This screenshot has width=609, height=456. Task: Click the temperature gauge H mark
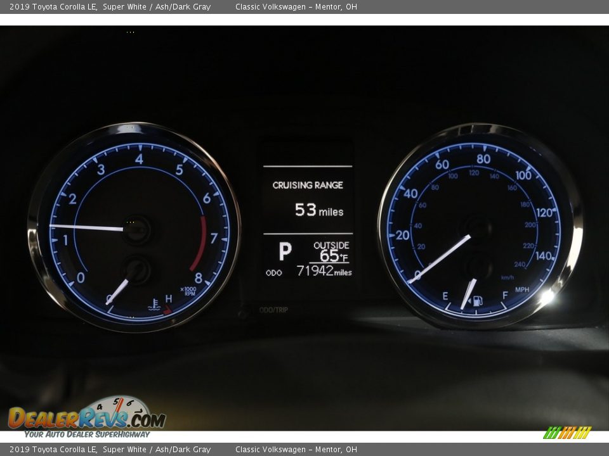click(169, 298)
